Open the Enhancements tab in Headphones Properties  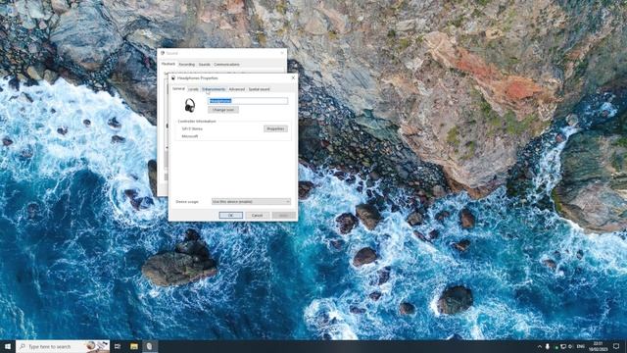click(214, 89)
